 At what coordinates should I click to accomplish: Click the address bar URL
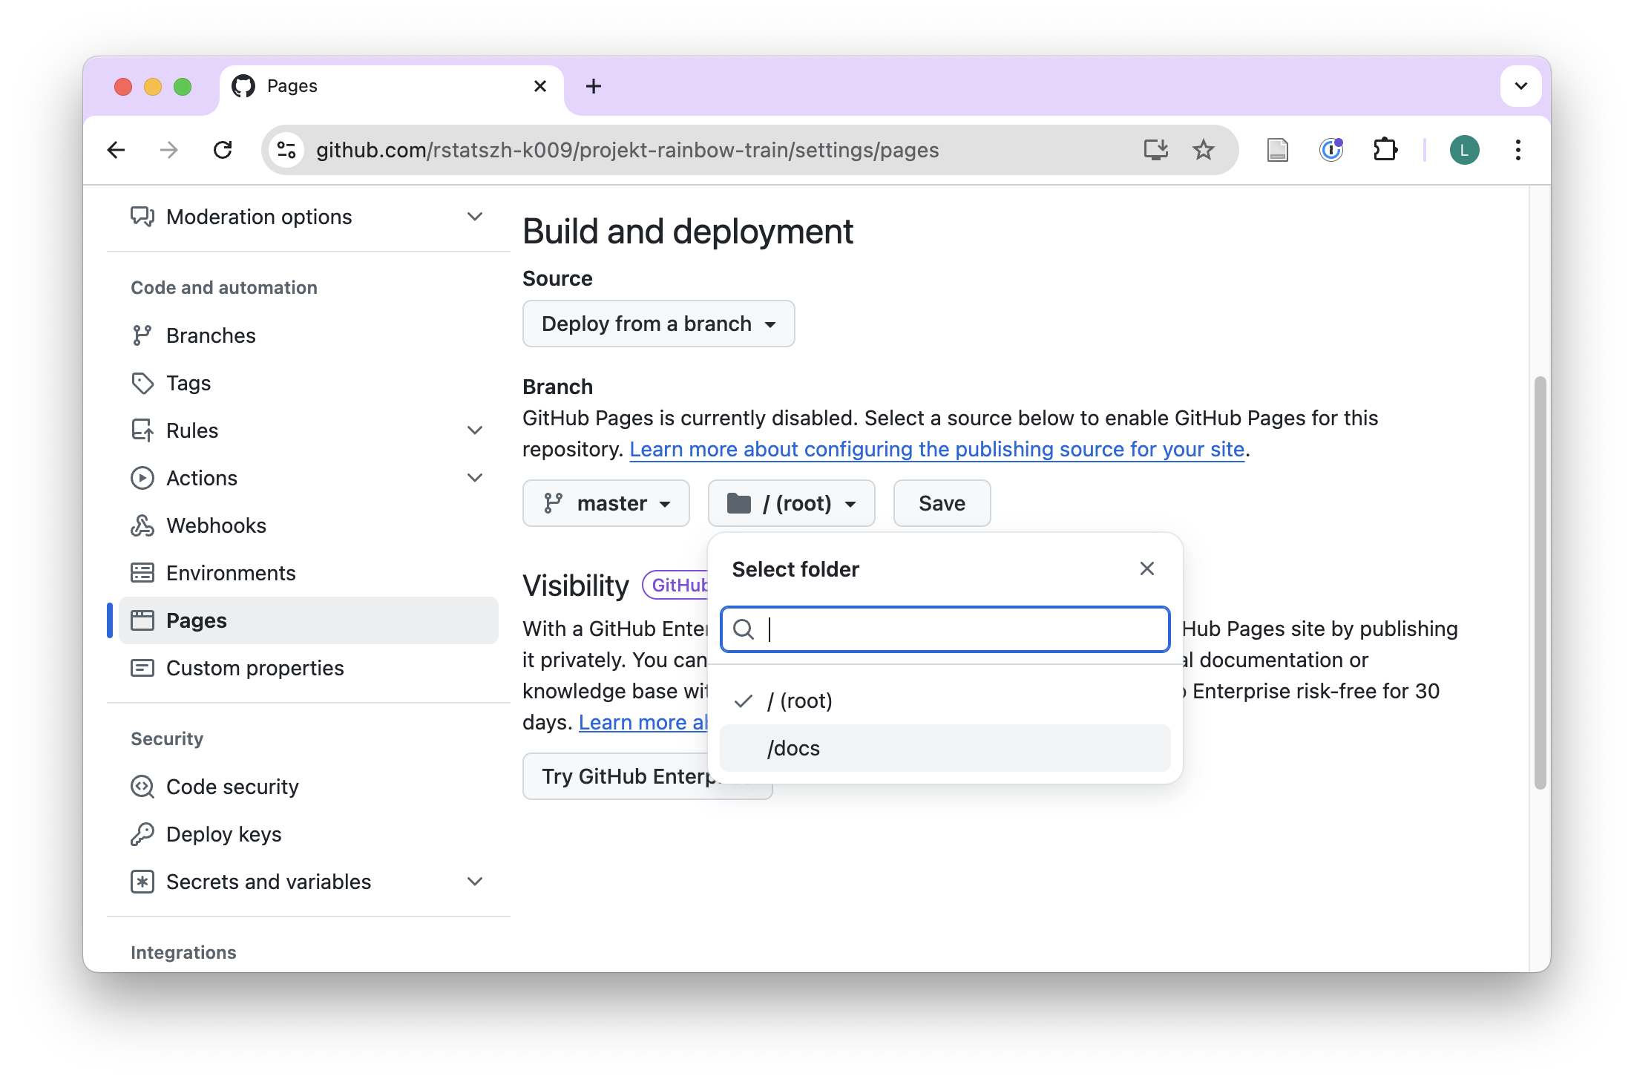pyautogui.click(x=627, y=150)
